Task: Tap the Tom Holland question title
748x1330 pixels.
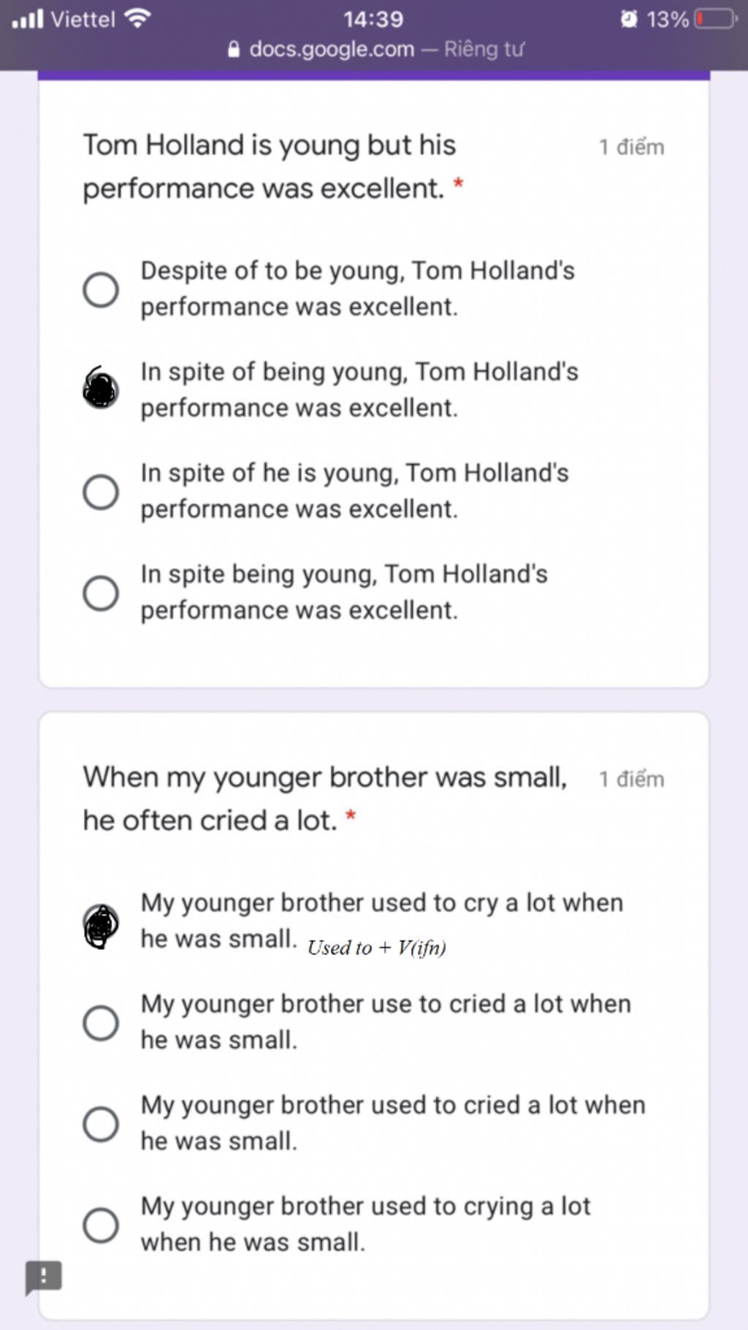Action: pyautogui.click(x=269, y=167)
